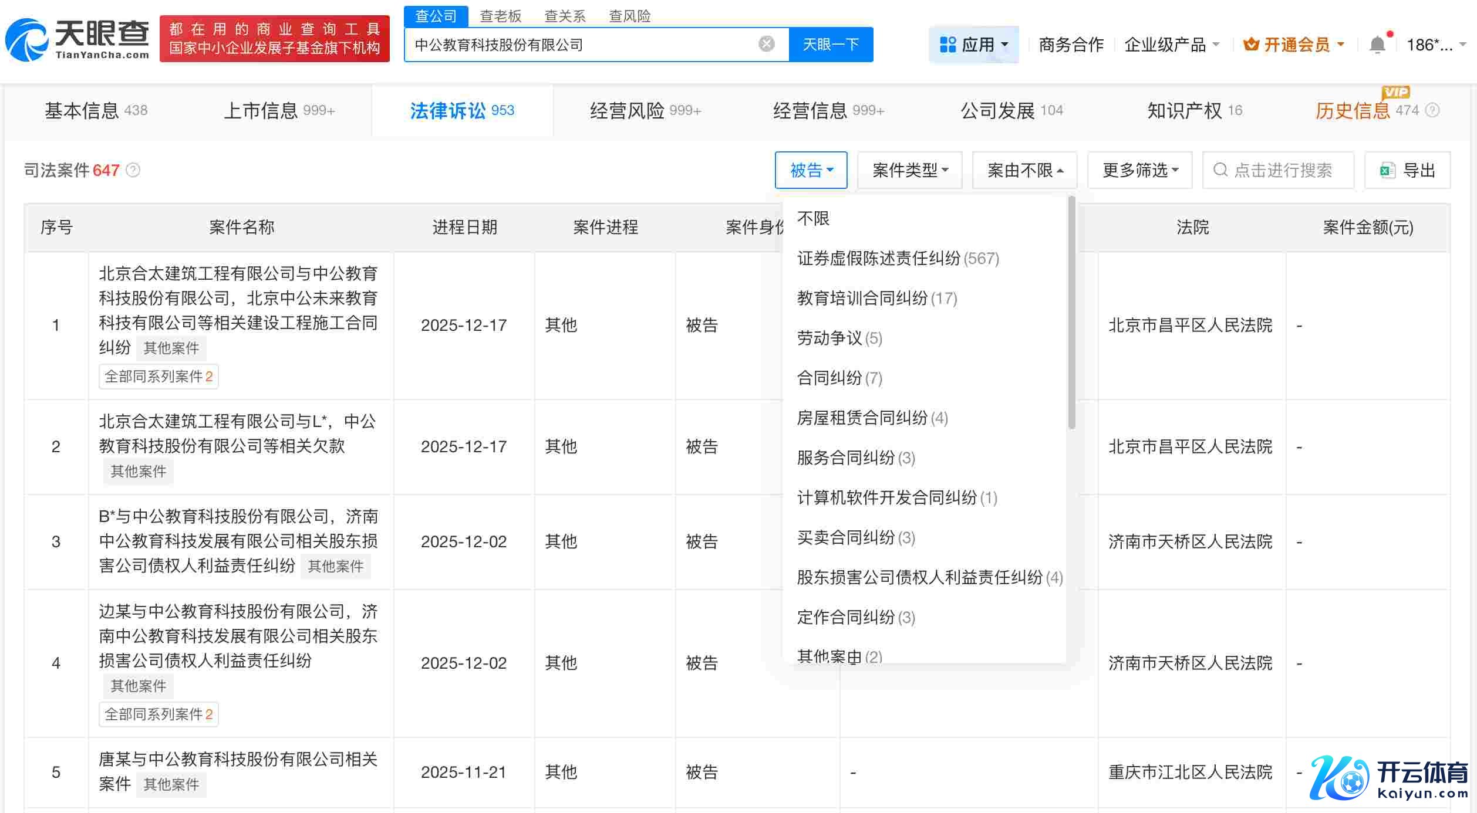Screen dimensions: 1477x813
Task: Open the 更多筛选 dropdown
Action: click(1139, 170)
